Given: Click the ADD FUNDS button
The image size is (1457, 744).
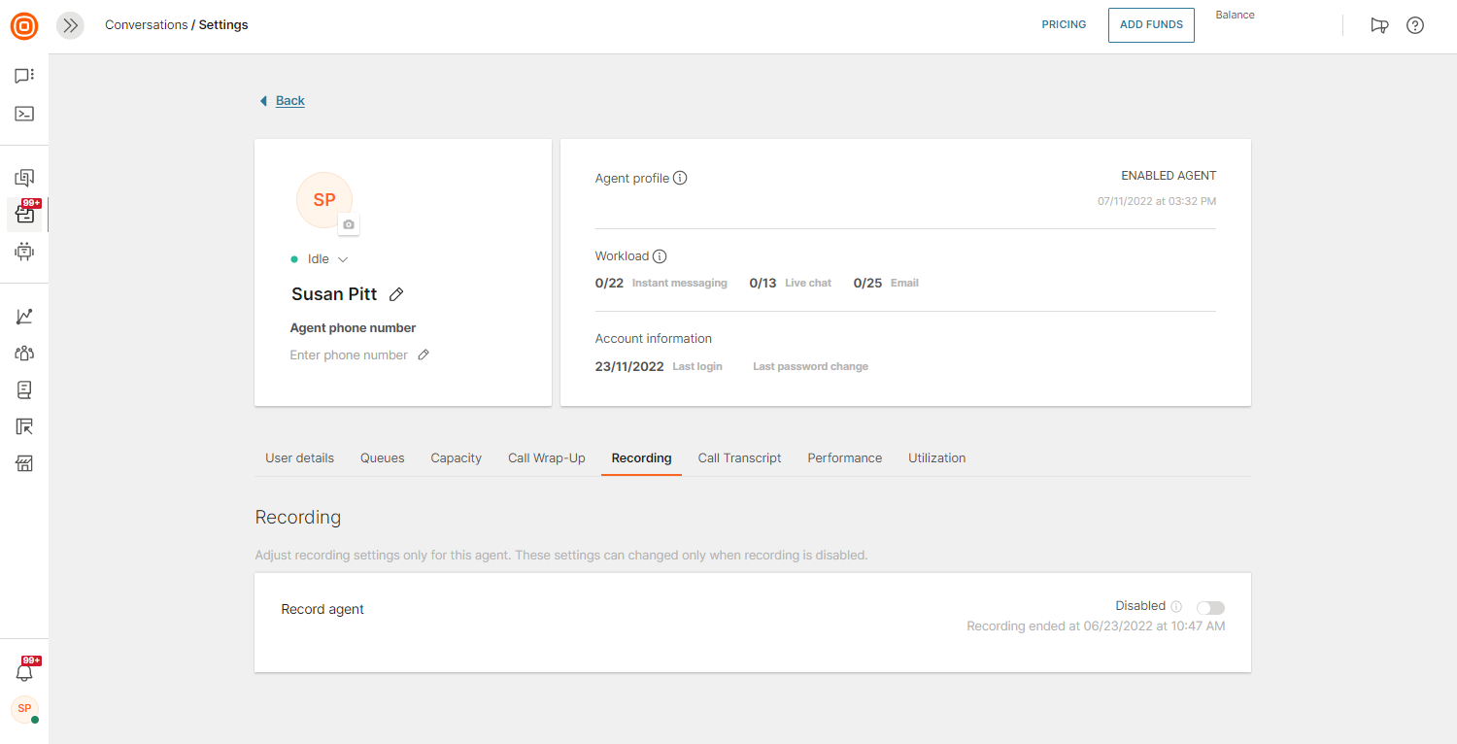Looking at the screenshot, I should point(1151,25).
